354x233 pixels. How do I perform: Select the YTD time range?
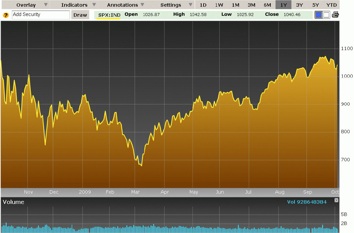click(332, 5)
